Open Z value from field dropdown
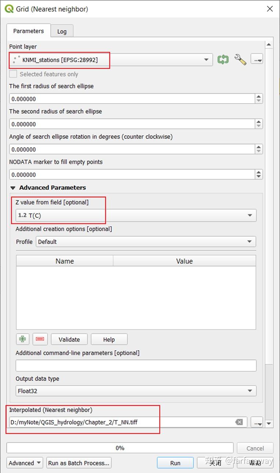This screenshot has height=473, width=280. (x=250, y=216)
